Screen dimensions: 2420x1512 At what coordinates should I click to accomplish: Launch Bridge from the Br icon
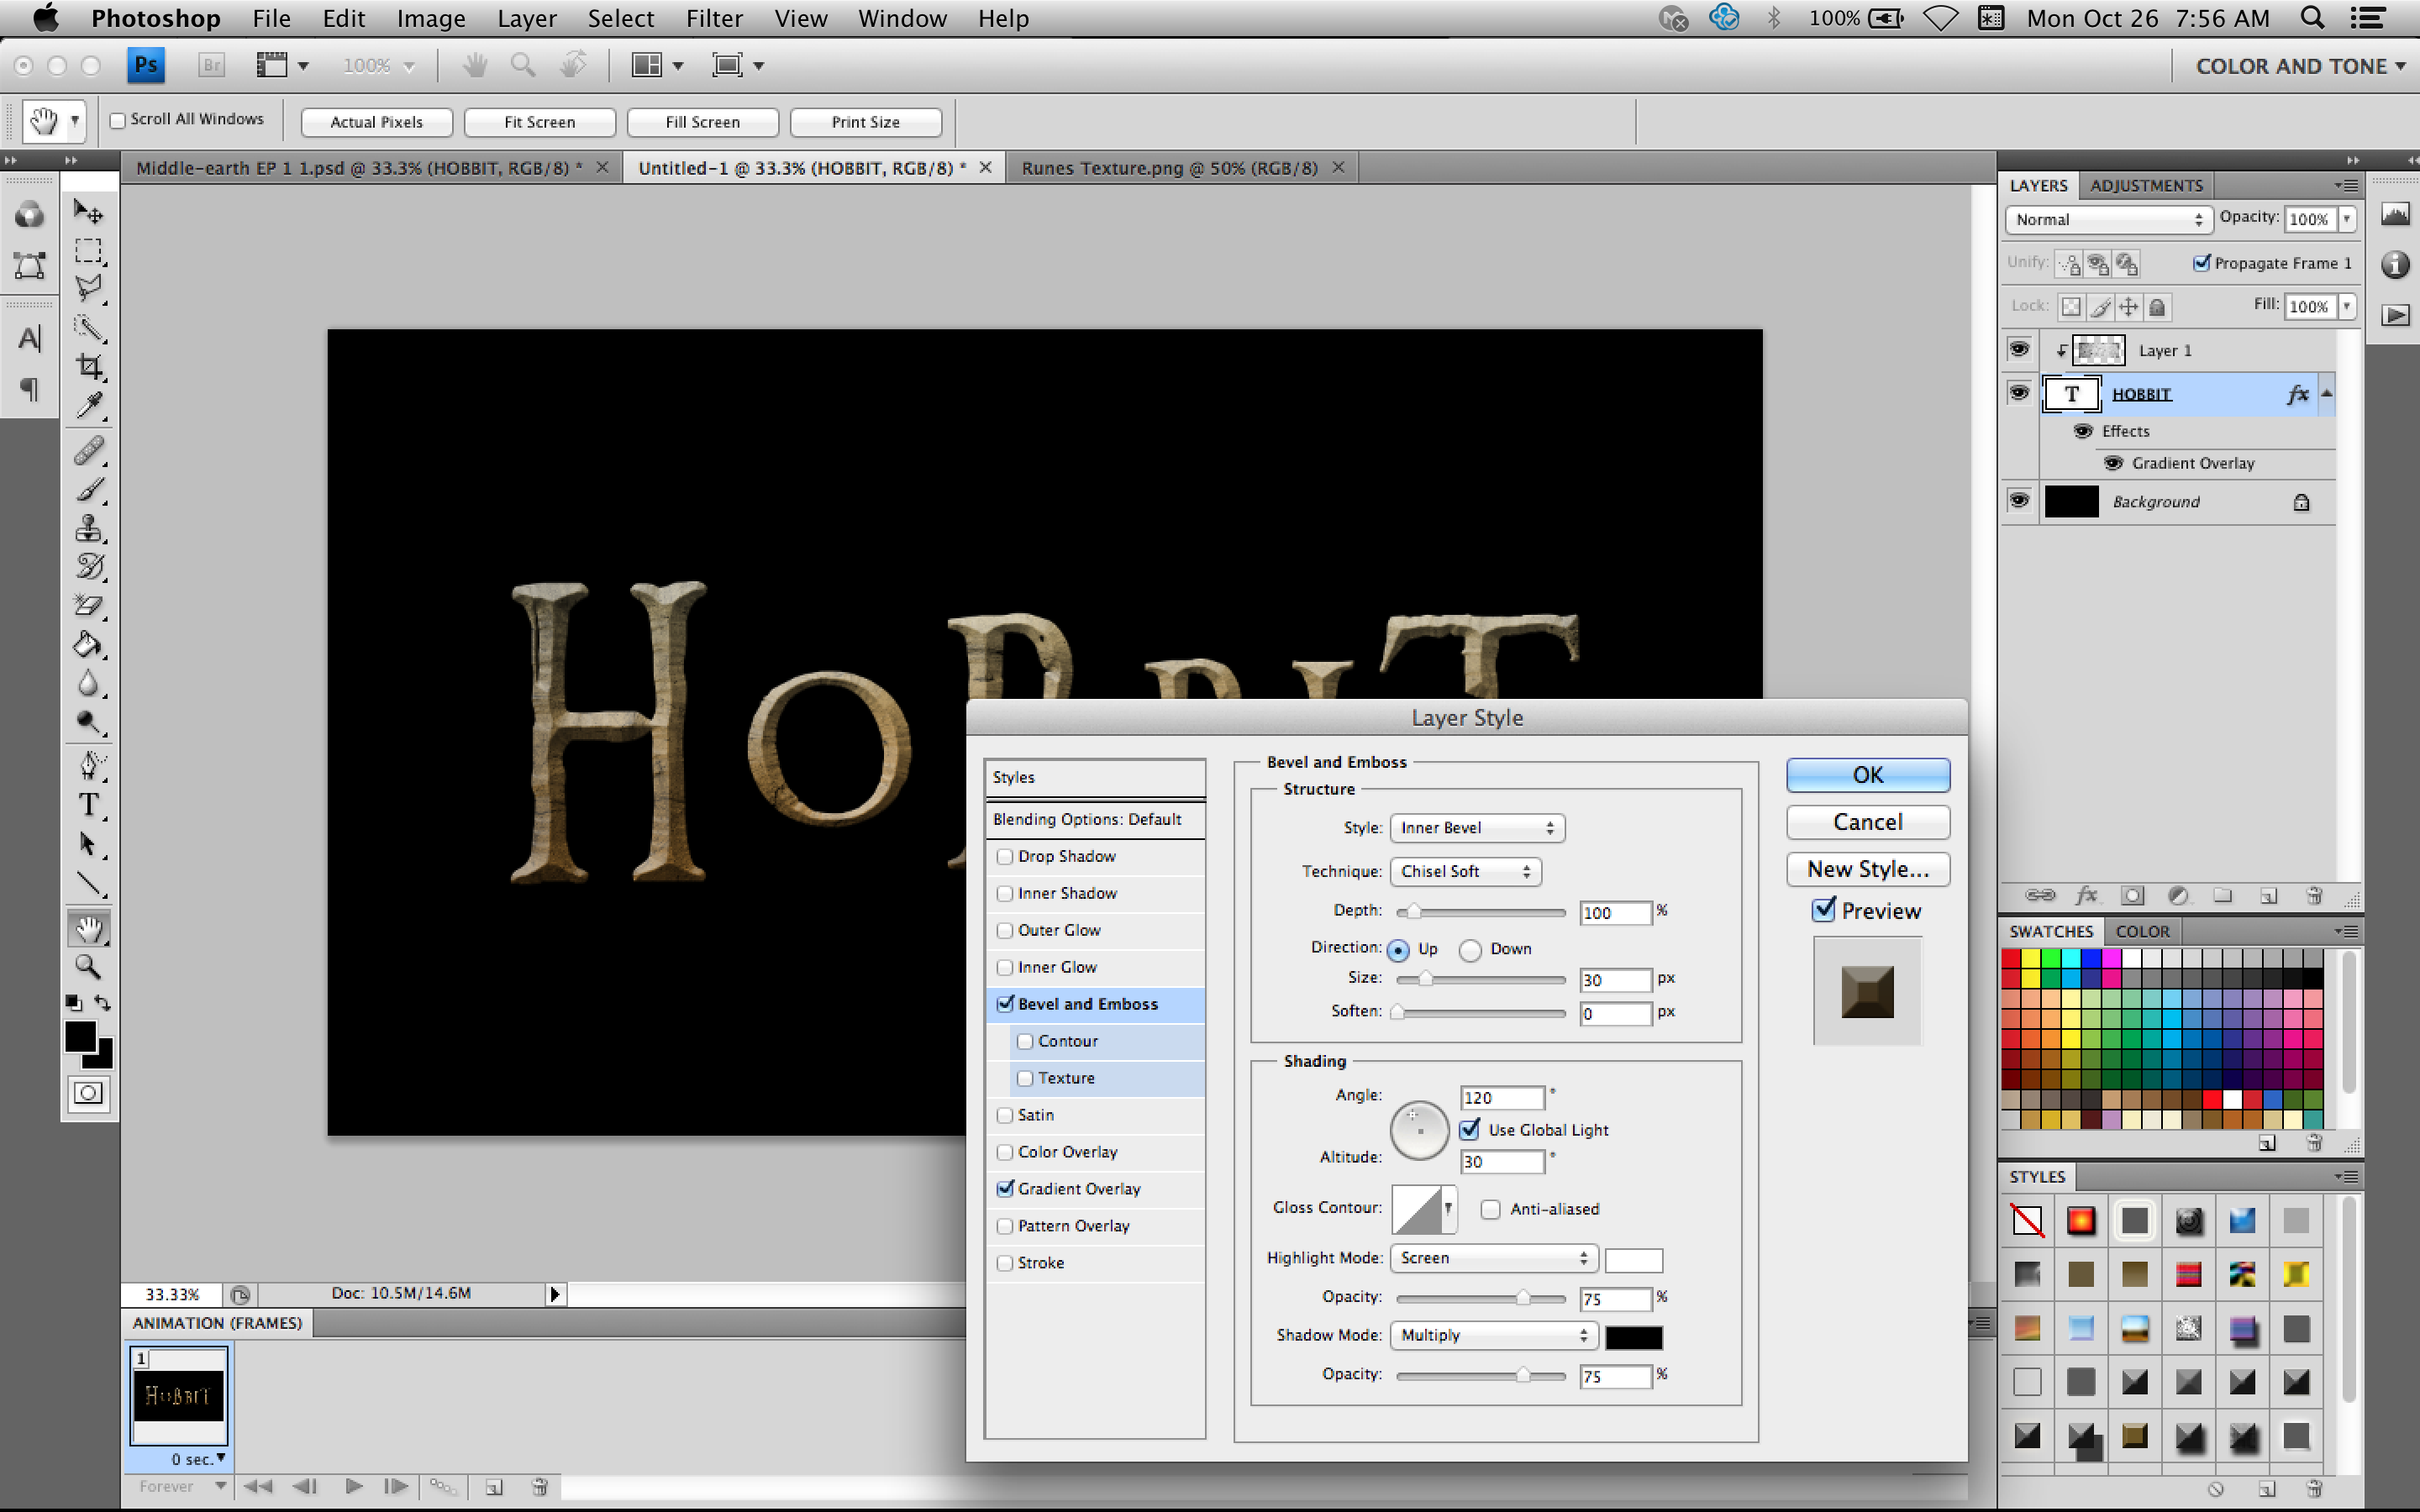(x=211, y=66)
